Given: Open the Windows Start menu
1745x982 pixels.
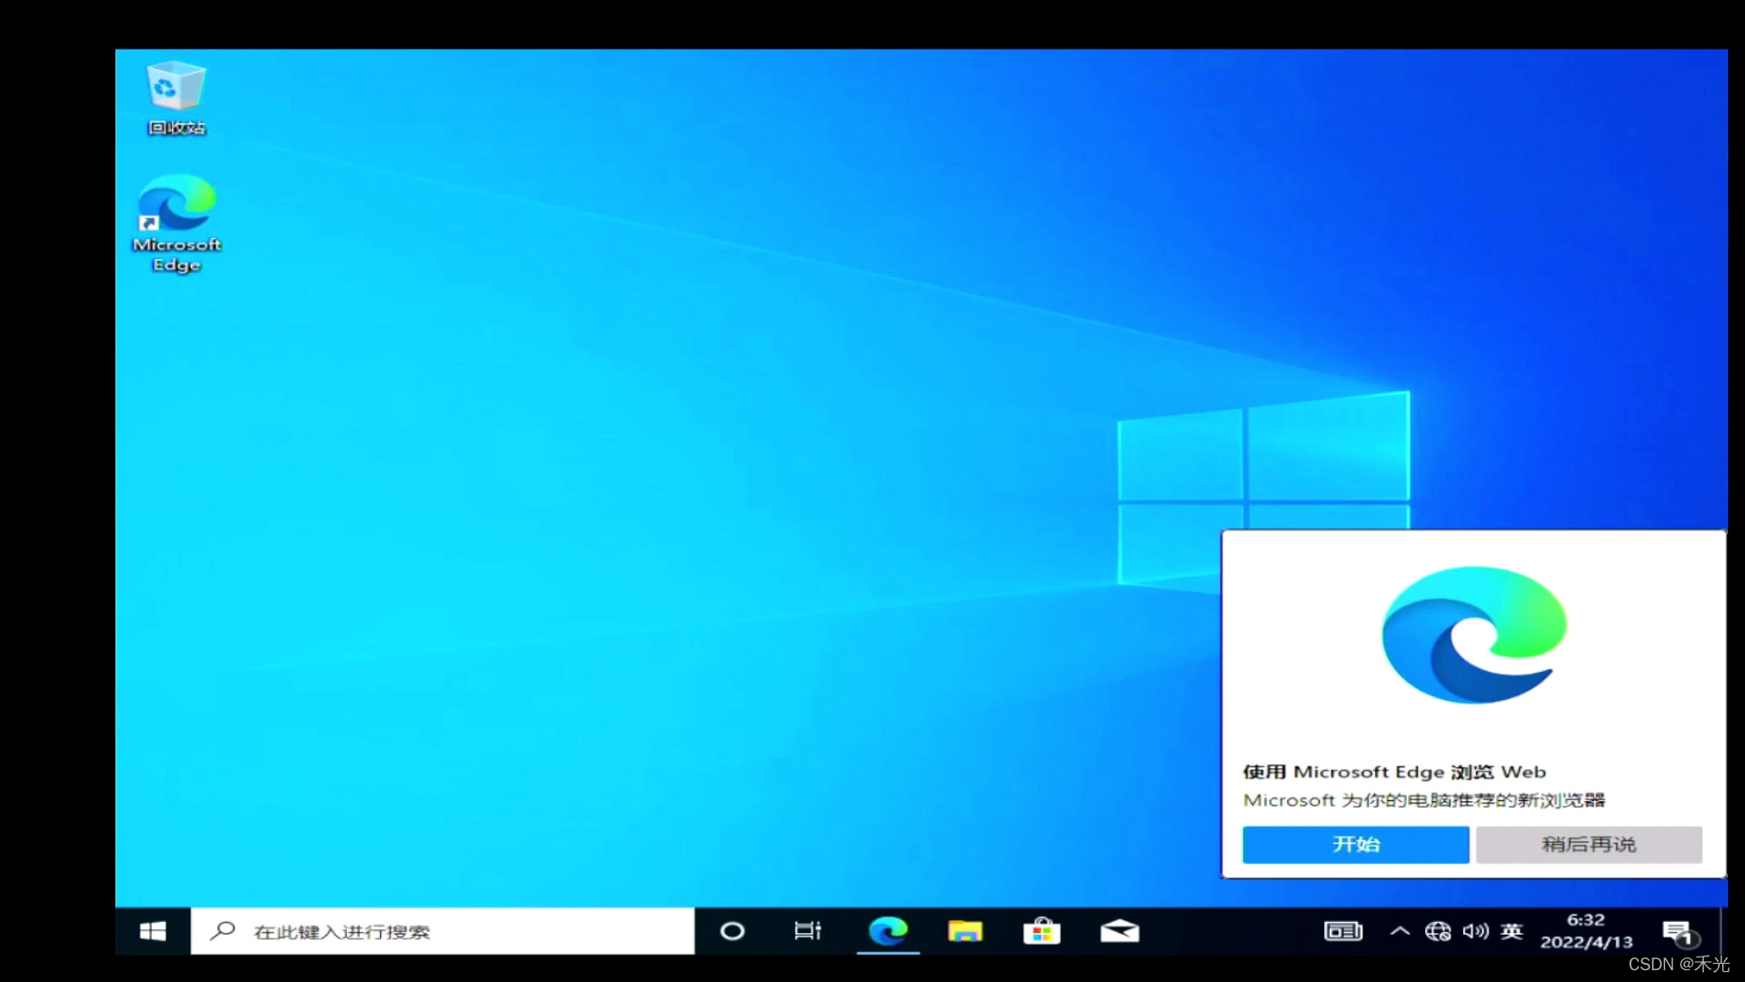Looking at the screenshot, I should click(153, 931).
